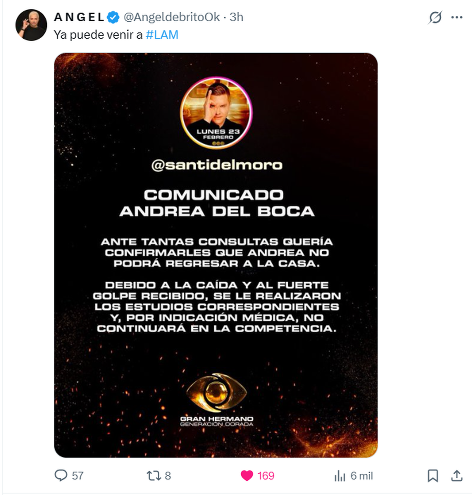Open the Andrea del Boca comunicado image
The width and height of the screenshot is (472, 495).
coord(216,255)
